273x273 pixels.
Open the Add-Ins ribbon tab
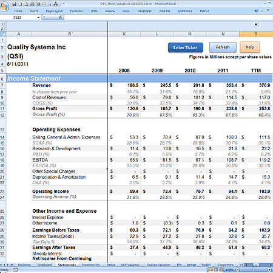click(164, 11)
